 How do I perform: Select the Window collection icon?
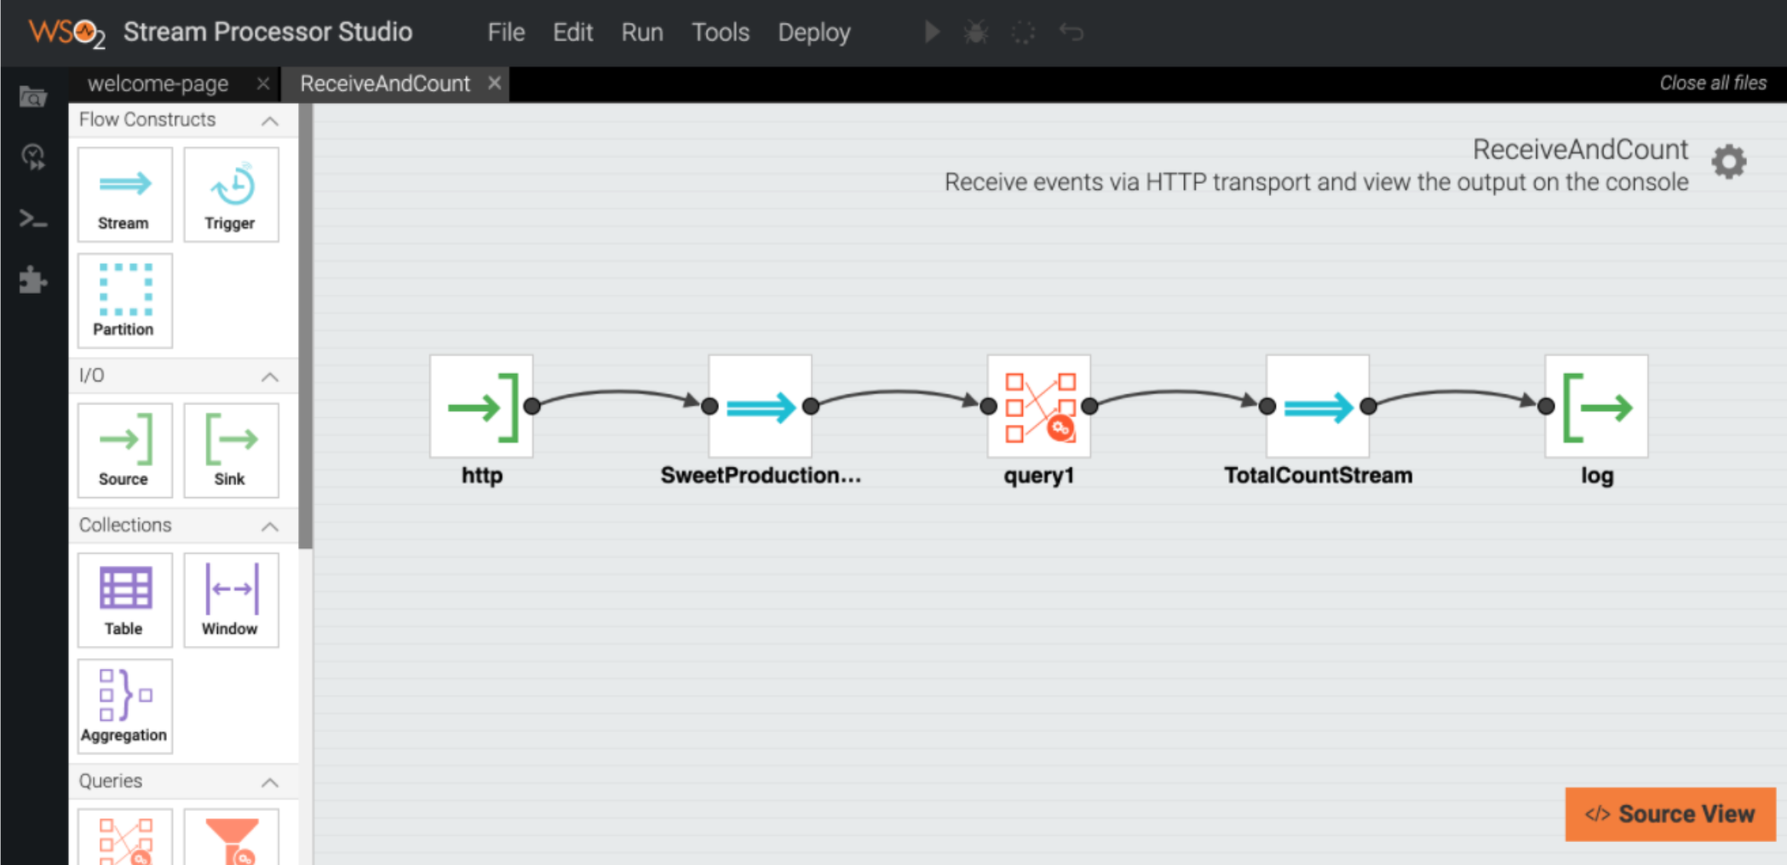pyautogui.click(x=231, y=599)
